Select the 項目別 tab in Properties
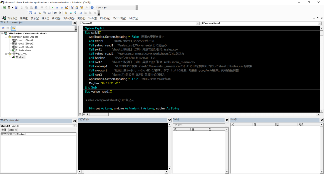Screen dimensions: 324x174 (13, 130)
